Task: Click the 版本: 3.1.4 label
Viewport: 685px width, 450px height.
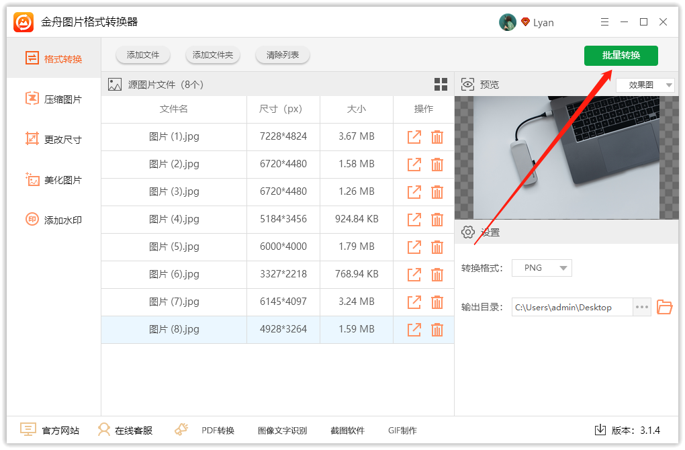Action: (635, 431)
